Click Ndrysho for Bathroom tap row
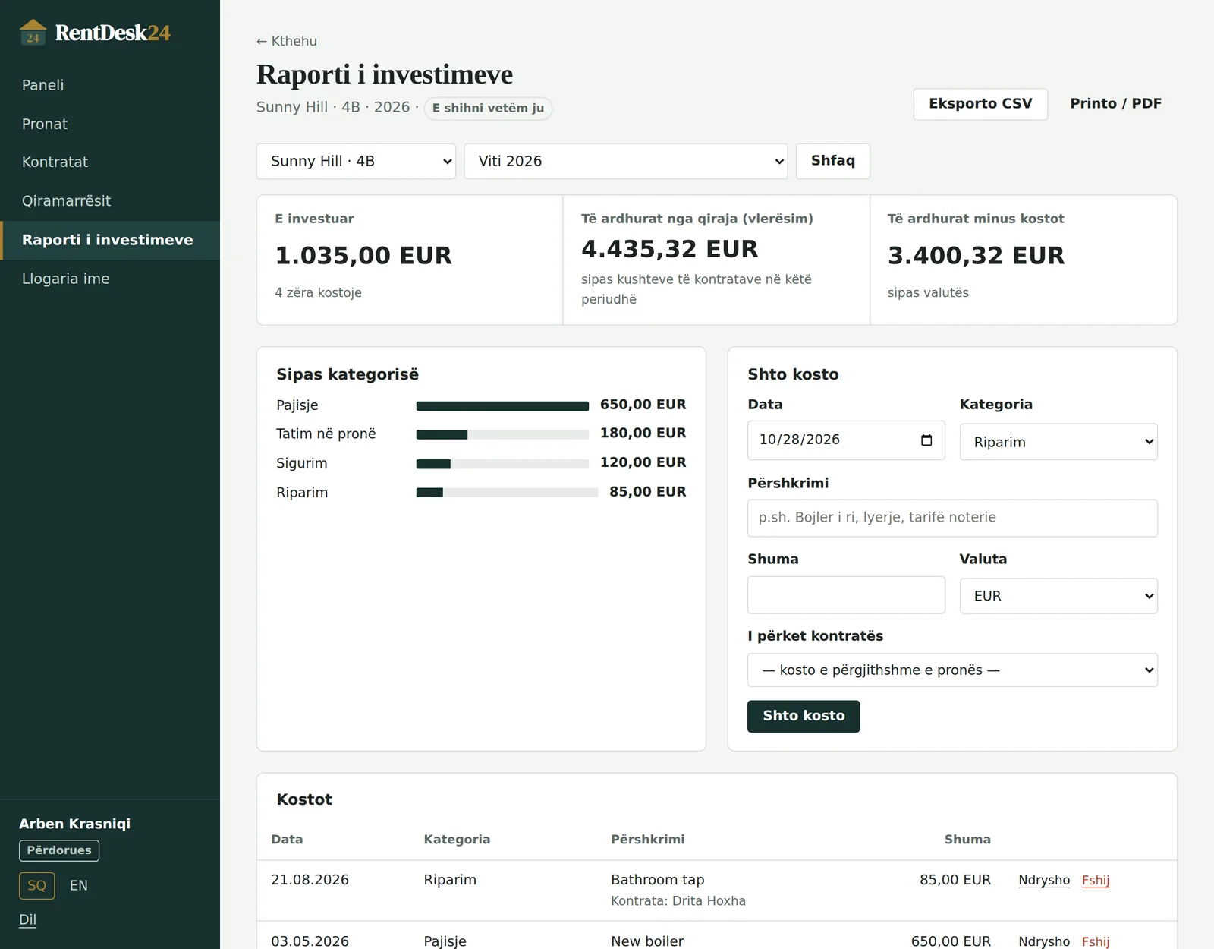 tap(1044, 880)
